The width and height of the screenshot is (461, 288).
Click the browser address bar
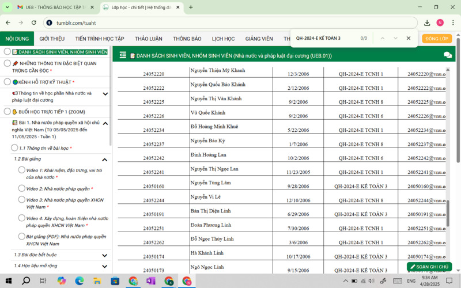(231, 22)
